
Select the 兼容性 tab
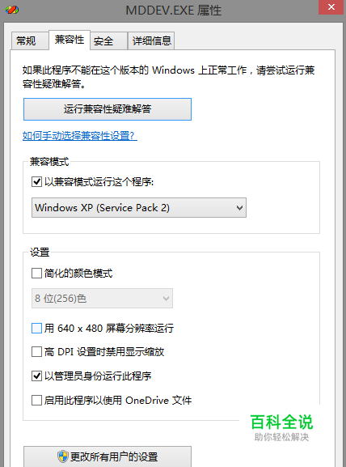tap(70, 40)
